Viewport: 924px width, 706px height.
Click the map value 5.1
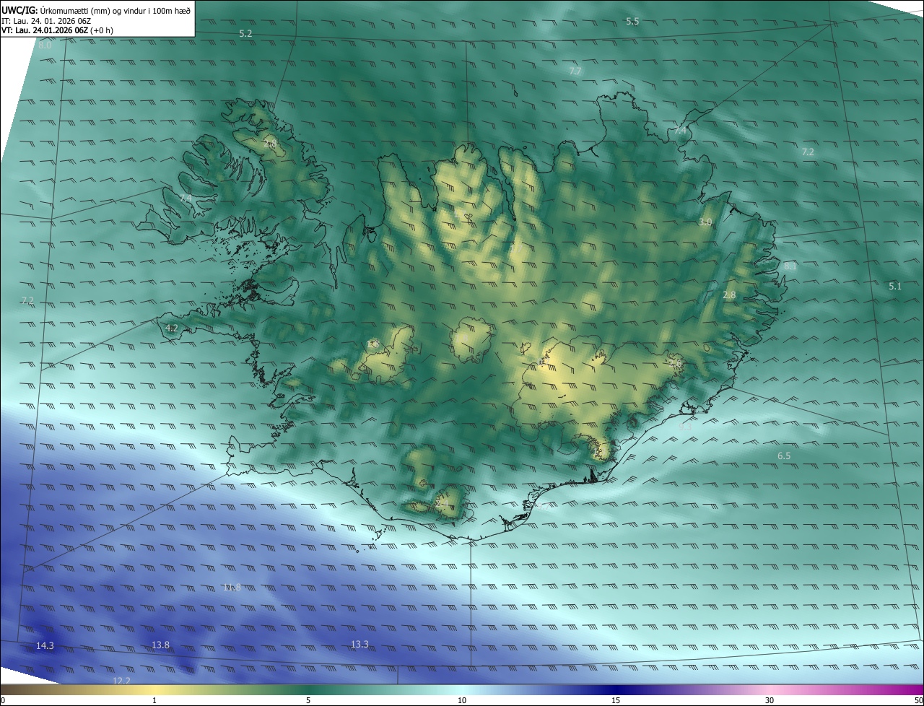895,287
